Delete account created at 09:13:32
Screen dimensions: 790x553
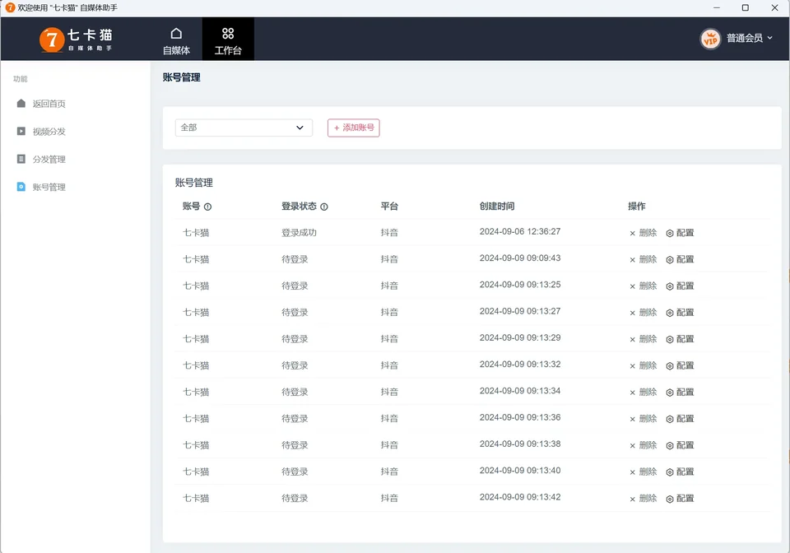pos(643,365)
